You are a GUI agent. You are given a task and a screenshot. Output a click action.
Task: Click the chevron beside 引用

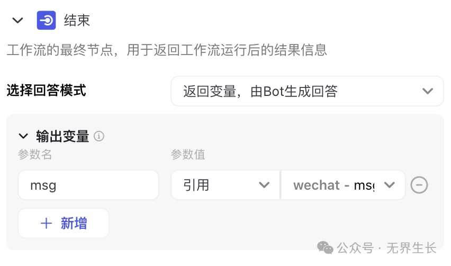tap(264, 185)
